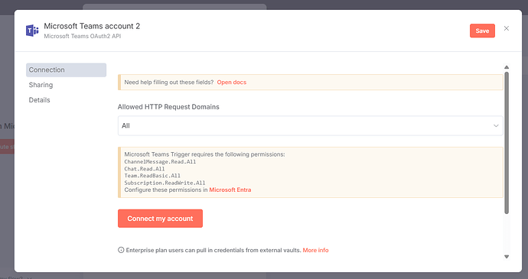Image resolution: width=528 pixels, height=279 pixels.
Task: Click the scrollbar up arrow
Action: click(507, 67)
